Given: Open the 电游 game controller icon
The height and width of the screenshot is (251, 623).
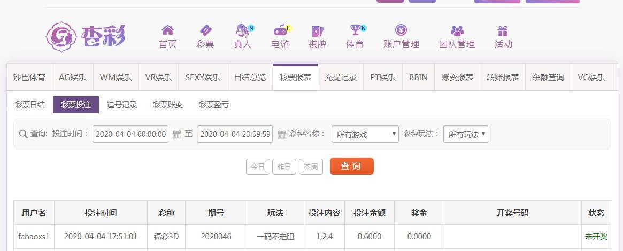Looking at the screenshot, I should (280, 30).
